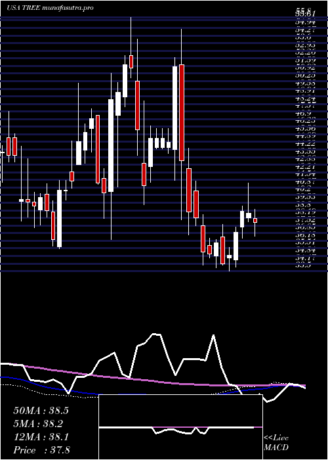Click the 12MA : 38.1 value
Screen dimensions: 328x460
click(41, 437)
